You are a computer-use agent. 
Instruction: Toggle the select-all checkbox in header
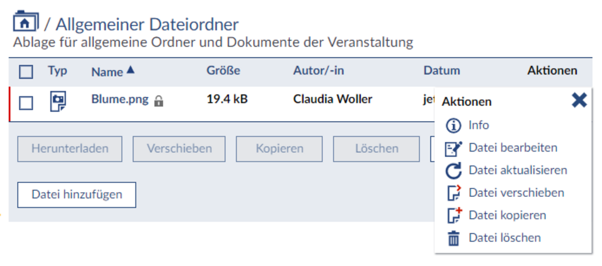[x=25, y=71]
